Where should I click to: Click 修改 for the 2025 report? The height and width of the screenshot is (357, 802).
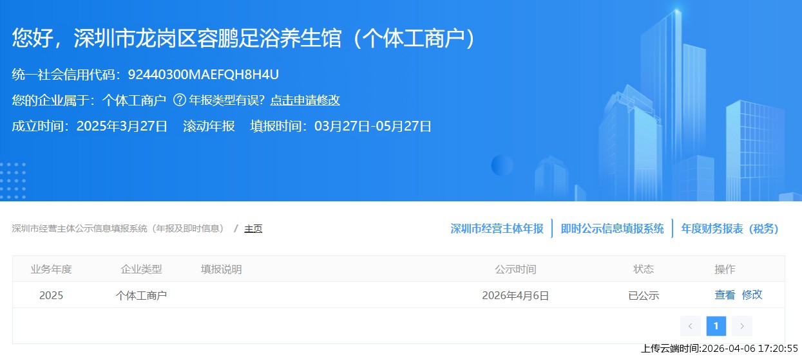coord(752,295)
